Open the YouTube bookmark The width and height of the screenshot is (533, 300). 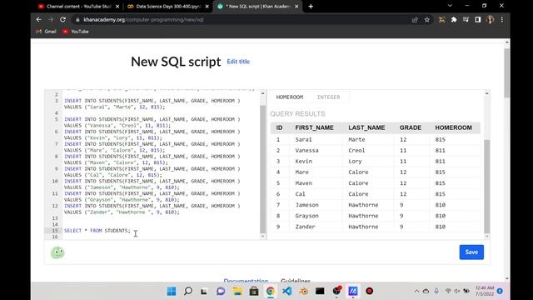(x=76, y=32)
